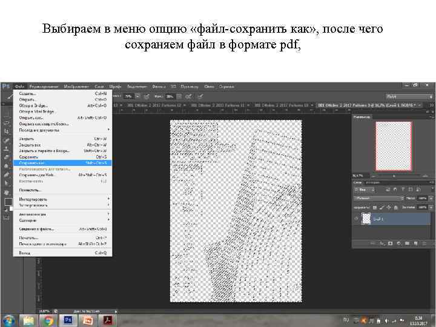Toggle lock all padlock icon
This screenshot has height=327, width=436.
click(395, 207)
